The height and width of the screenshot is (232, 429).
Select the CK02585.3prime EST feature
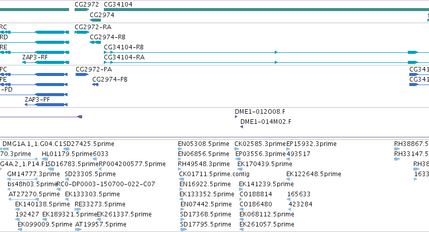coord(236,149)
